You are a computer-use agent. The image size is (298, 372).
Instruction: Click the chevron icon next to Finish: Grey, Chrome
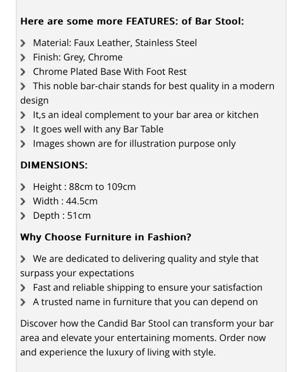(x=23, y=58)
